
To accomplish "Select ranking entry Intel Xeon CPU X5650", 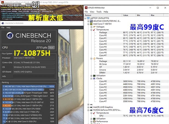I will pos(28,109).
